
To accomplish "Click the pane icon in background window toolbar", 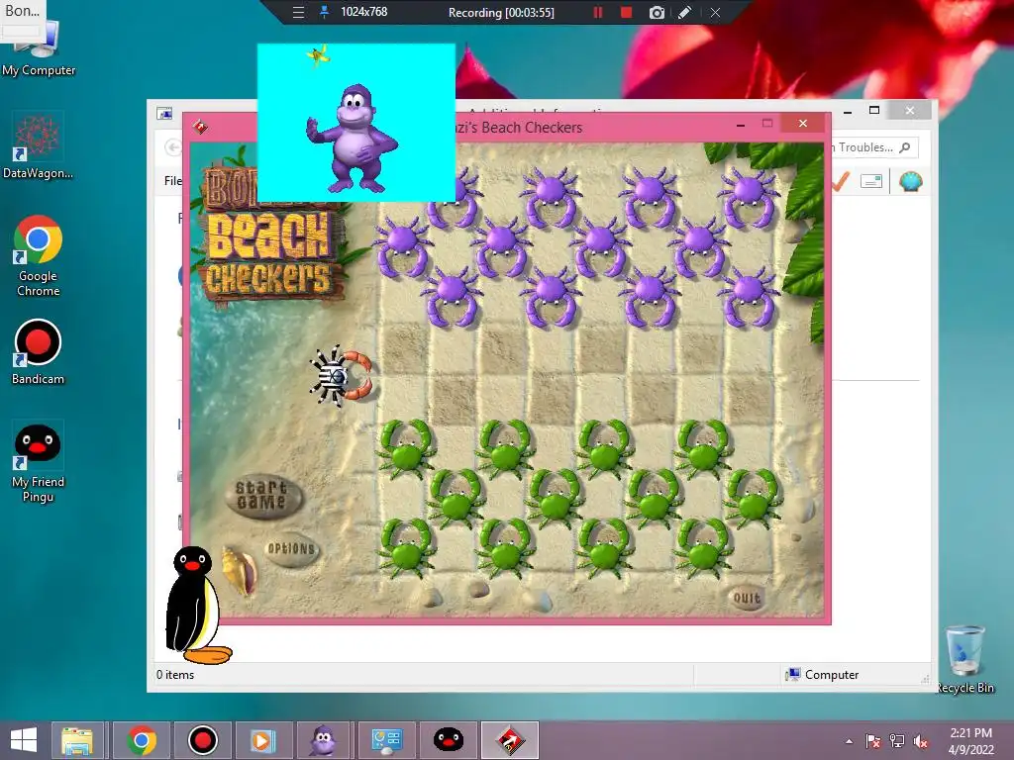I will pyautogui.click(x=871, y=182).
